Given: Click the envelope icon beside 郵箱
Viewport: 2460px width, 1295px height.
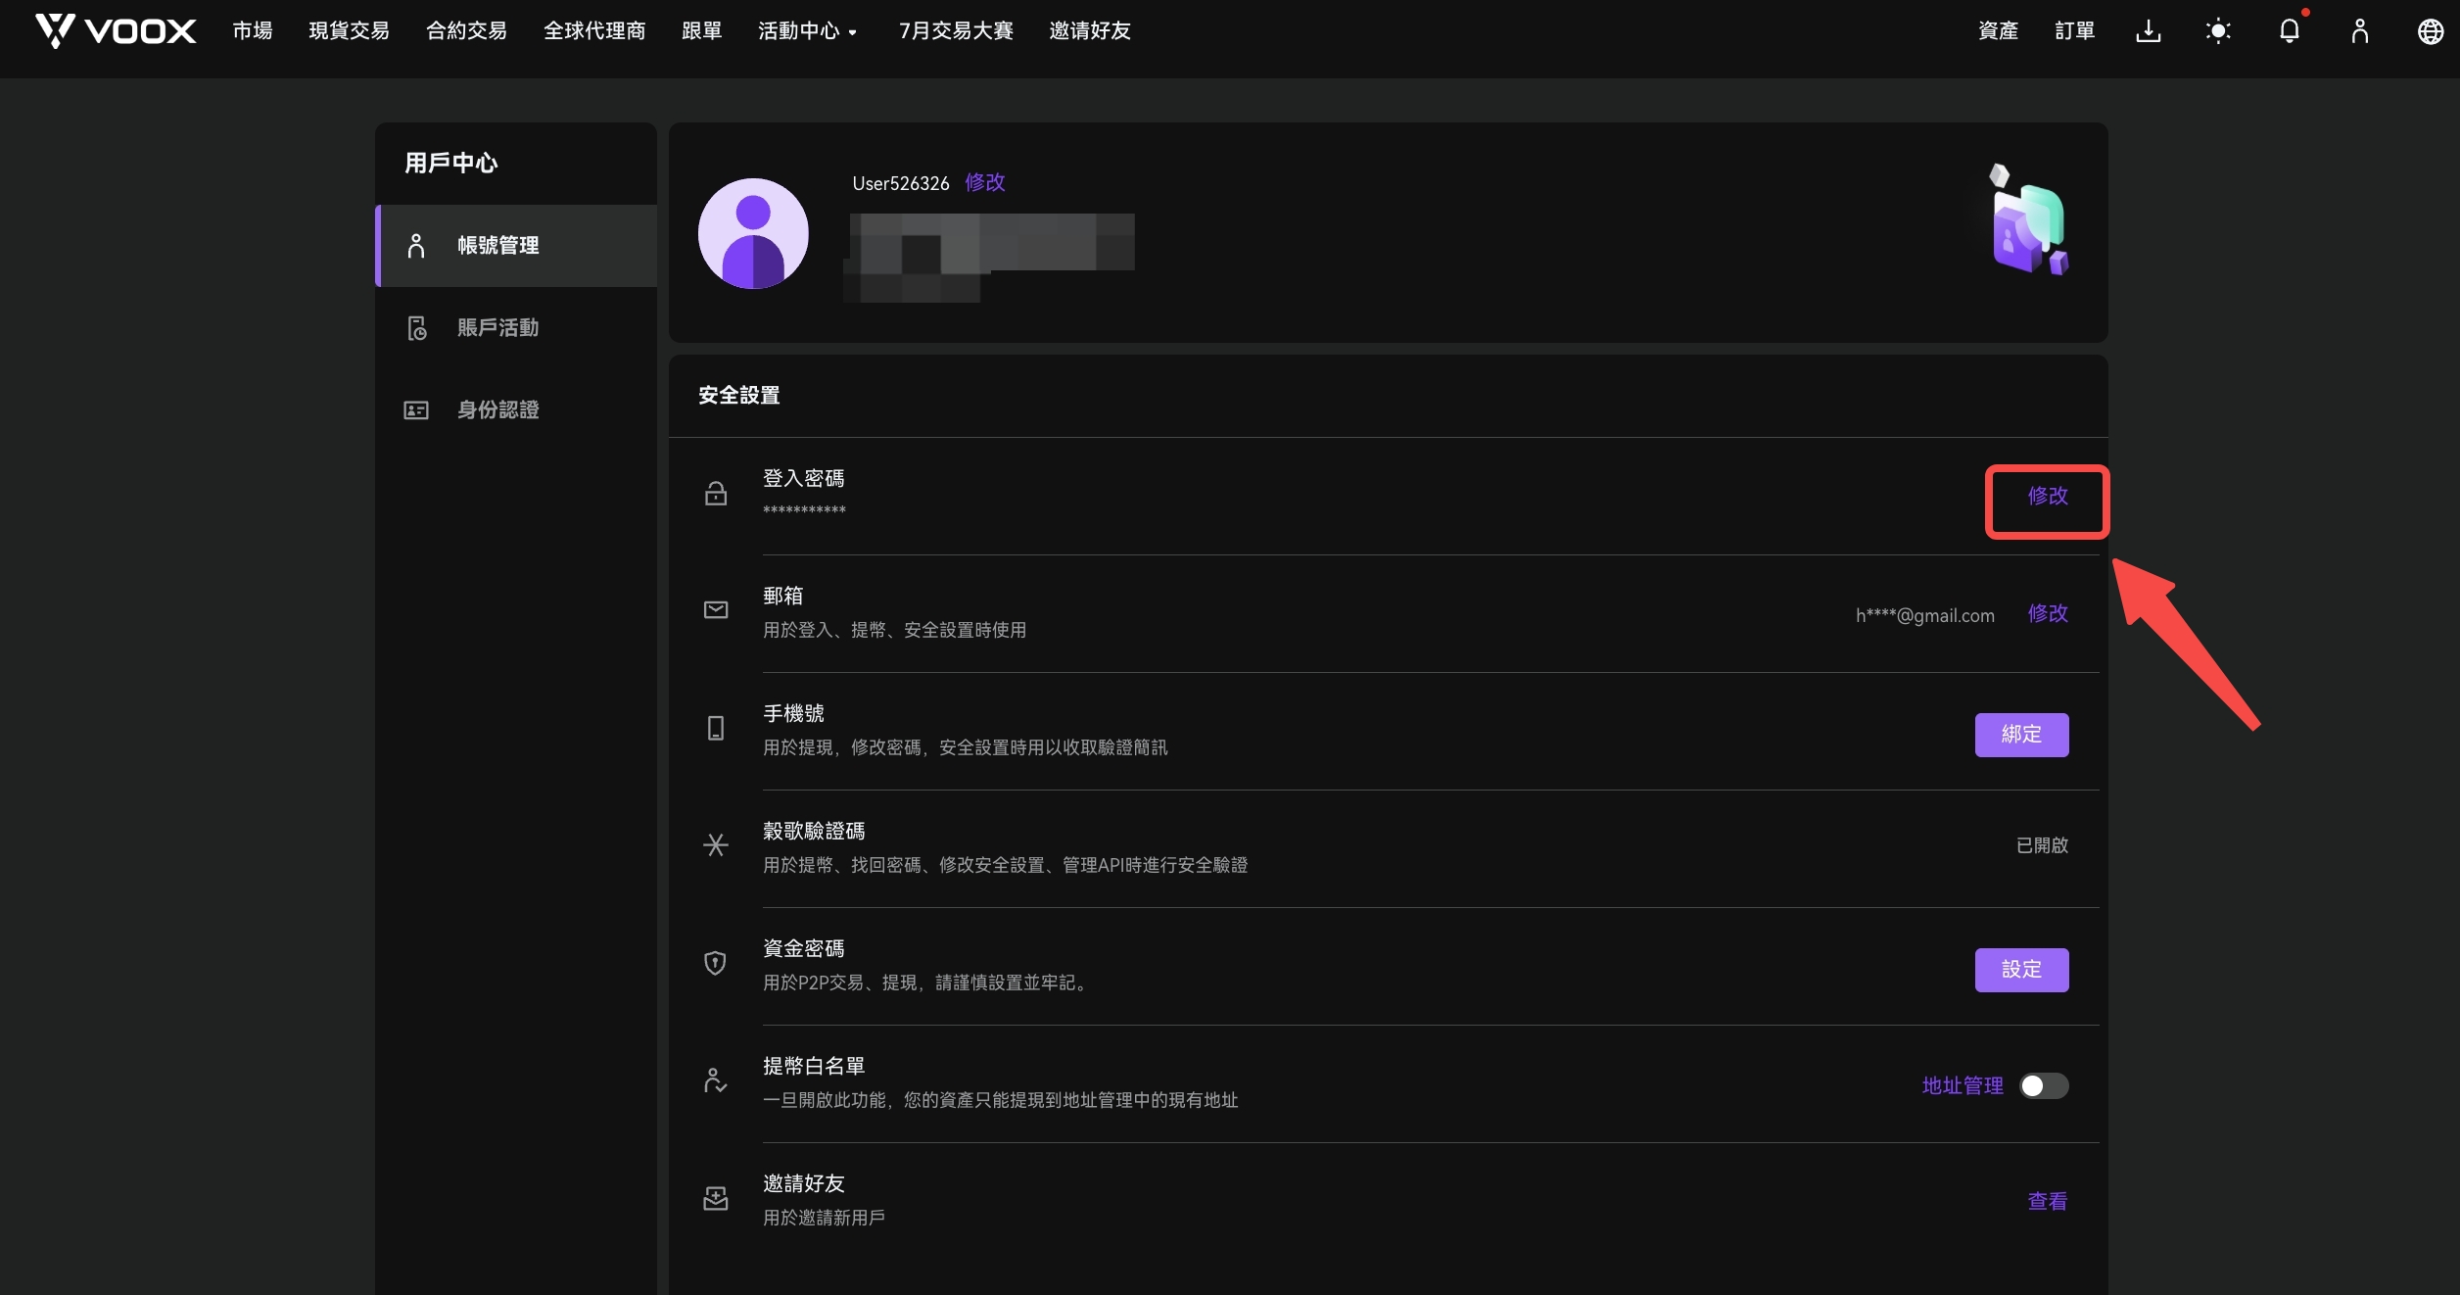Looking at the screenshot, I should pos(716,610).
